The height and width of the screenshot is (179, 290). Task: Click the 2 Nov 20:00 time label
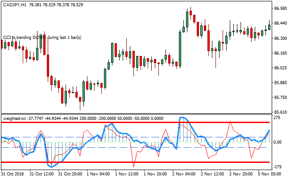[241, 174]
